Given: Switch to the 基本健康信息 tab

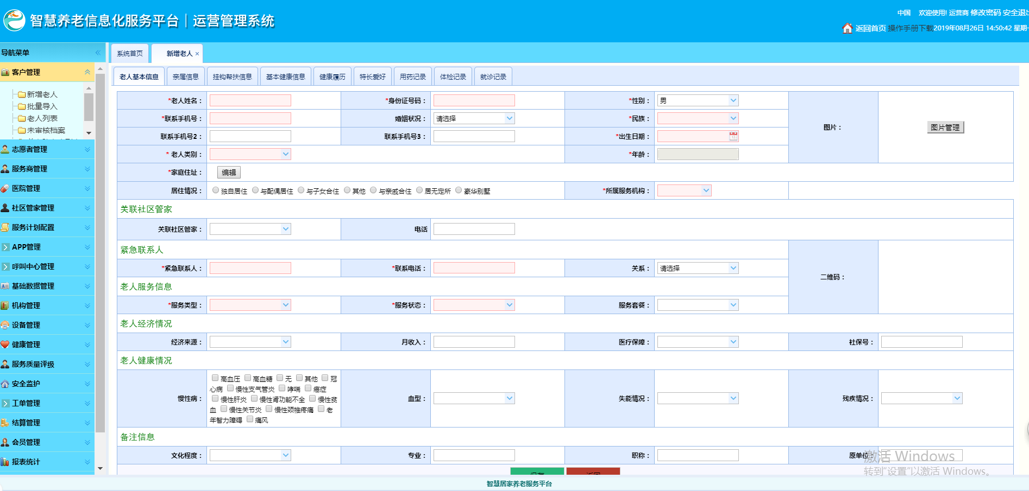Looking at the screenshot, I should click(286, 76).
